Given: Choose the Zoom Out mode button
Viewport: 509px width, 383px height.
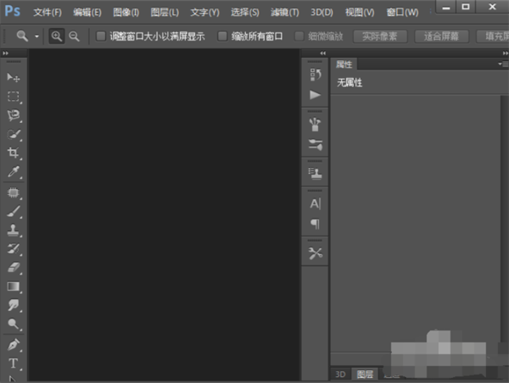Looking at the screenshot, I should coord(75,36).
